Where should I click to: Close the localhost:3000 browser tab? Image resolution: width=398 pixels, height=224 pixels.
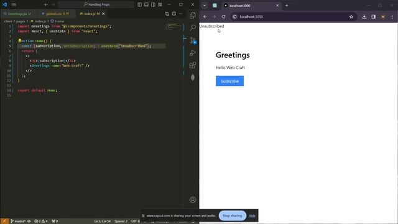coord(277,6)
